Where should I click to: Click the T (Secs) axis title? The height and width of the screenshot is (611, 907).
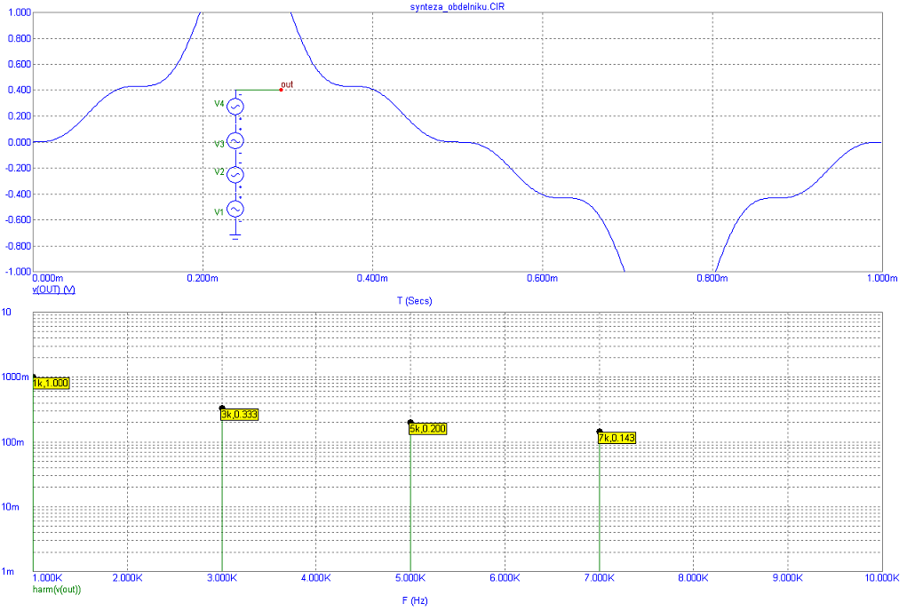point(414,300)
